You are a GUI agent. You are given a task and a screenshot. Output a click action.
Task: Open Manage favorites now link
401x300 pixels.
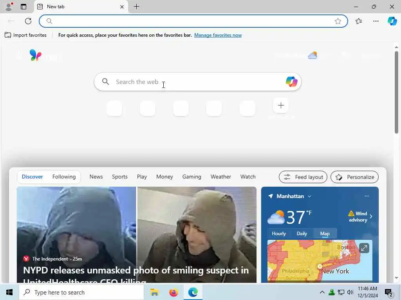(x=218, y=35)
